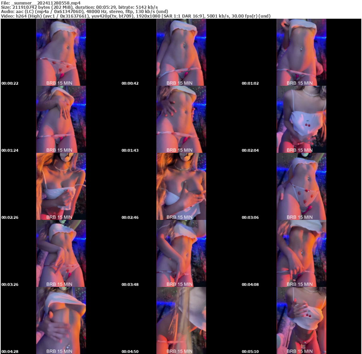Click the Video codec info line
The image size is (362, 354).
(x=136, y=16)
